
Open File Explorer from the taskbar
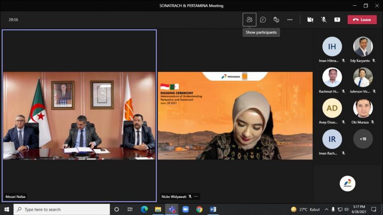point(158,209)
